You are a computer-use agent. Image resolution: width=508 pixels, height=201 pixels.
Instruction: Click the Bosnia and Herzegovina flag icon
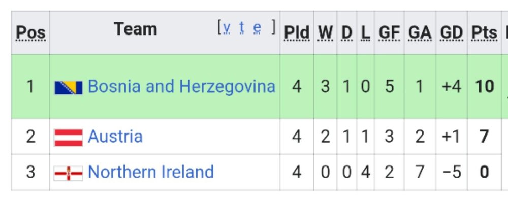click(69, 88)
